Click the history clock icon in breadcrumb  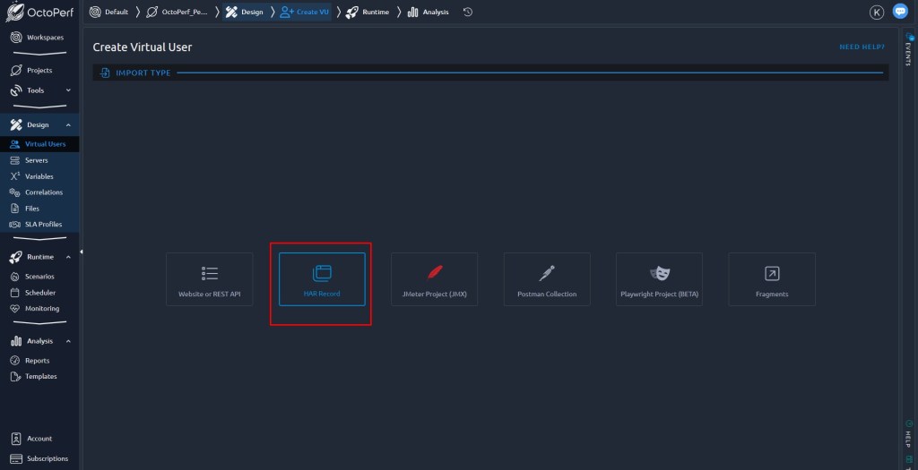coord(468,12)
